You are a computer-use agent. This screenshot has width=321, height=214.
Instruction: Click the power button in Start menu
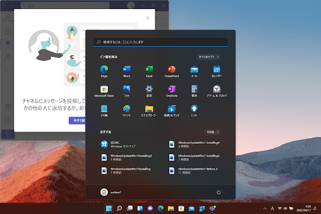[x=219, y=192]
